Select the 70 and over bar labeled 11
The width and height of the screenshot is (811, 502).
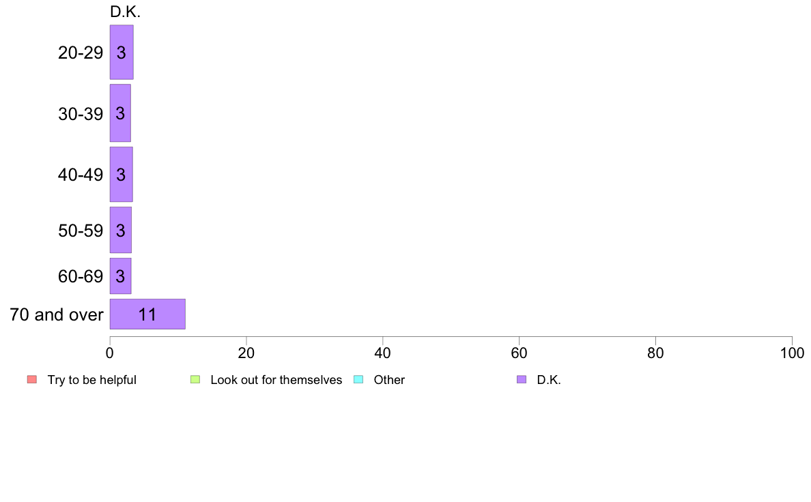[x=147, y=314]
